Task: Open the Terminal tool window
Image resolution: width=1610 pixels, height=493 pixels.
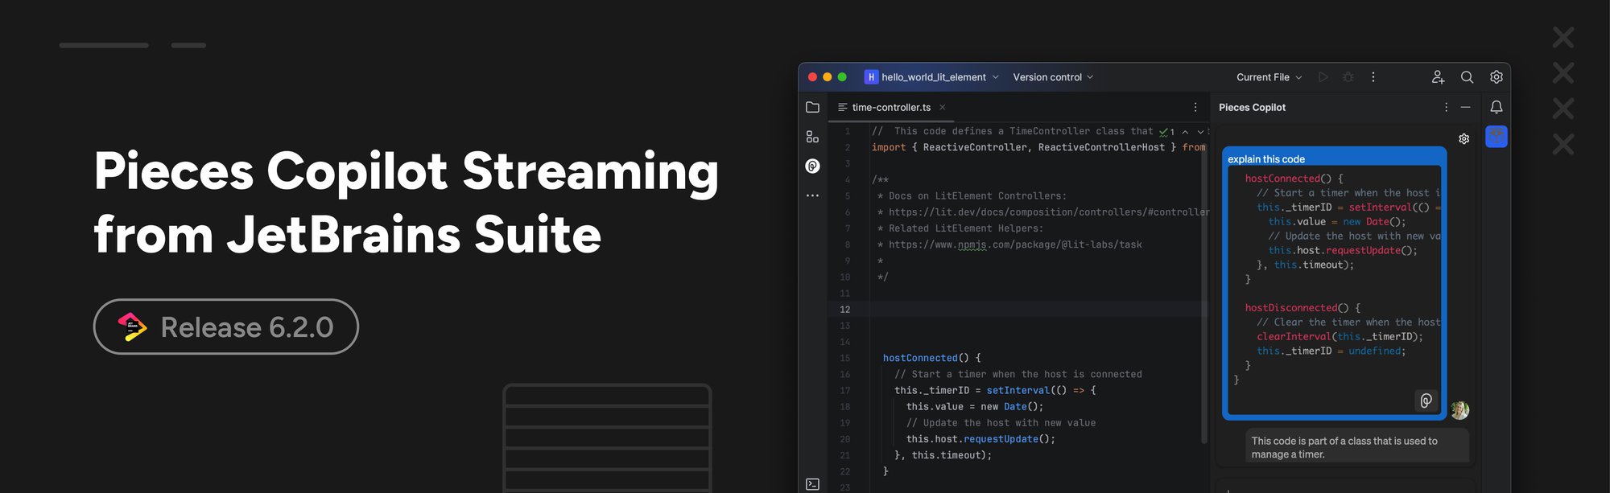Action: 812,484
